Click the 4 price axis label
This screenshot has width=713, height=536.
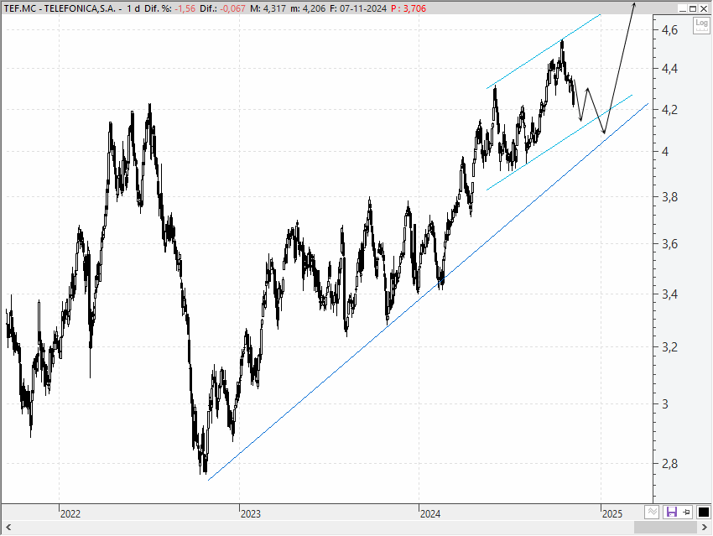(665, 151)
